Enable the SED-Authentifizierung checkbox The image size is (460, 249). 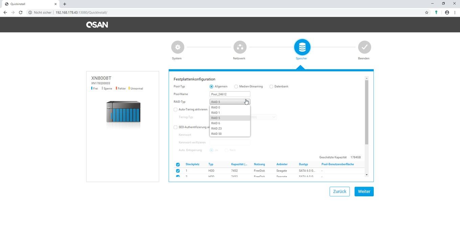click(x=176, y=127)
